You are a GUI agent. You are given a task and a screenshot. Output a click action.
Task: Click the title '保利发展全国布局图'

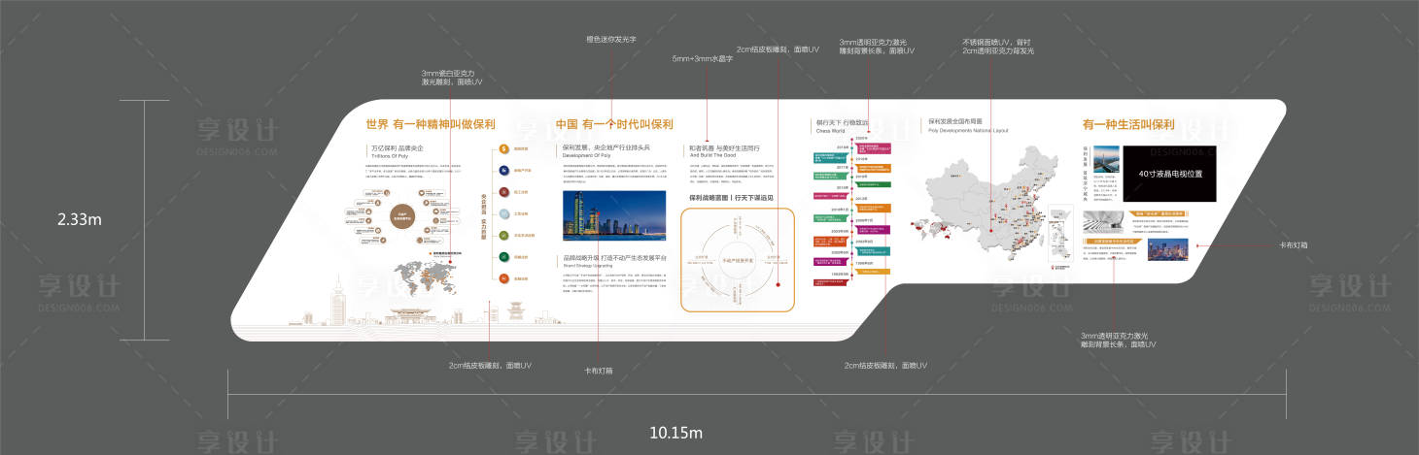tap(957, 123)
